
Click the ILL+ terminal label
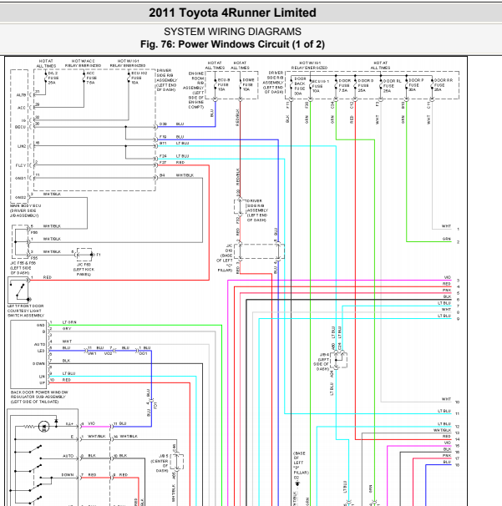tap(69, 423)
